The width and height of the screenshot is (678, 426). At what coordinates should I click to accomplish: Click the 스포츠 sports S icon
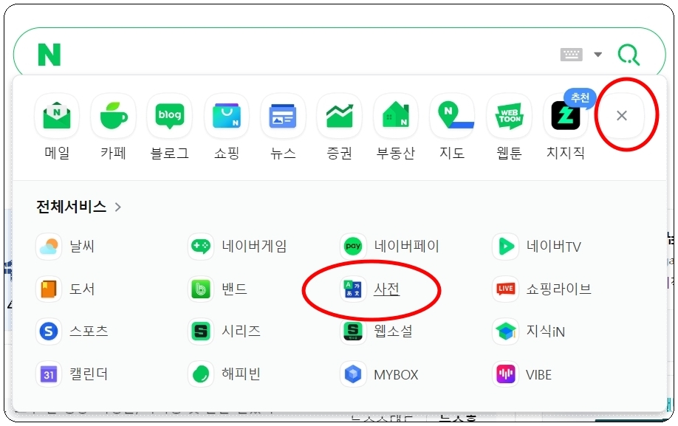(x=49, y=331)
